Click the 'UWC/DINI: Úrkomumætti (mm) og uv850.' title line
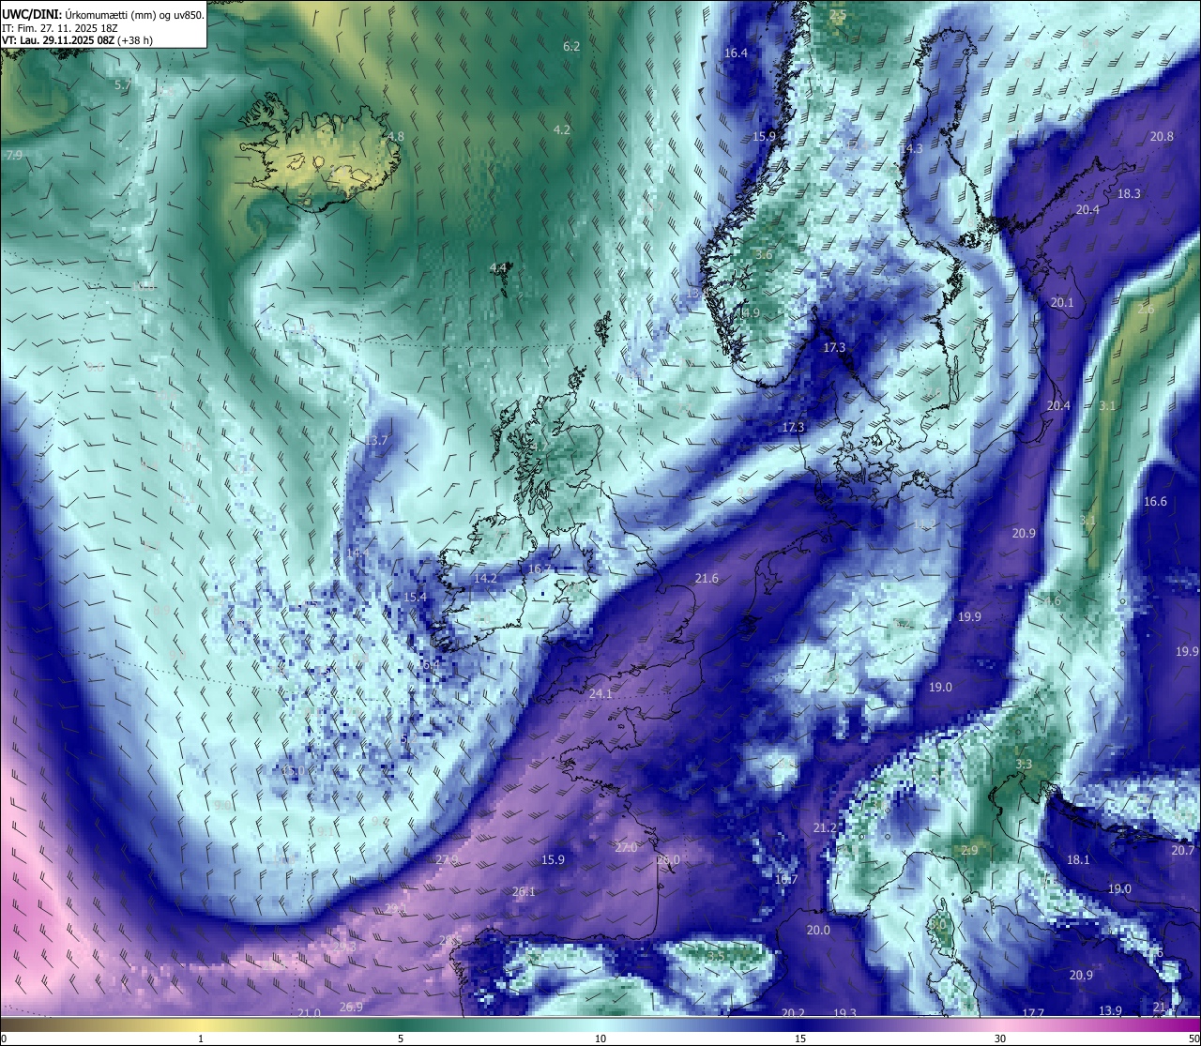 click(x=103, y=14)
